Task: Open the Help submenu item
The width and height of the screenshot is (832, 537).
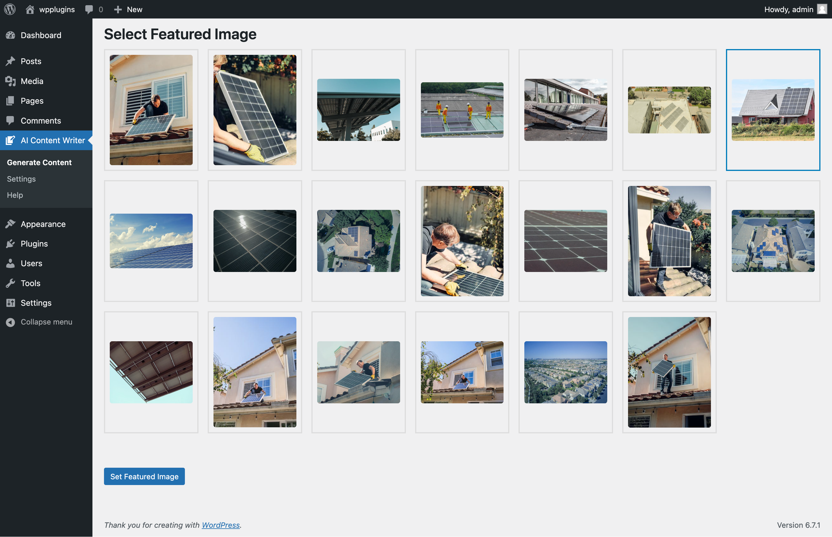Action: 15,195
